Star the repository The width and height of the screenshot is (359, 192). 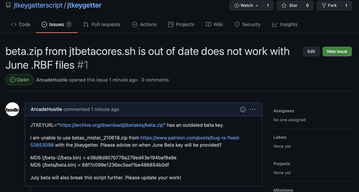tap(290, 5)
